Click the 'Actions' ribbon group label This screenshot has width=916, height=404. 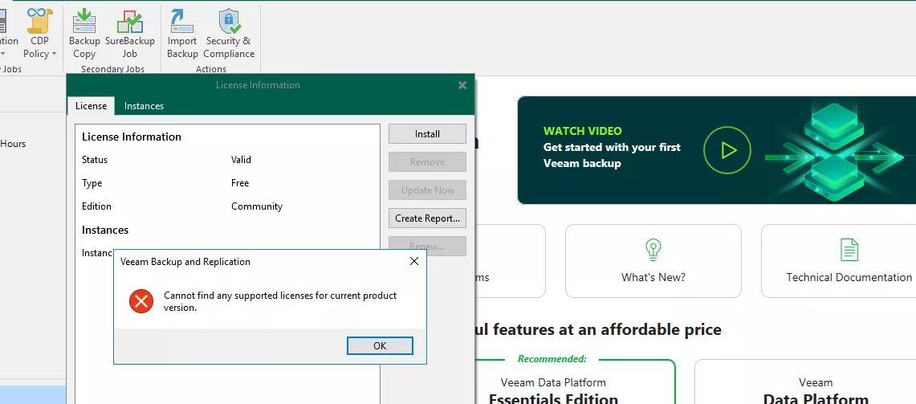tap(211, 69)
